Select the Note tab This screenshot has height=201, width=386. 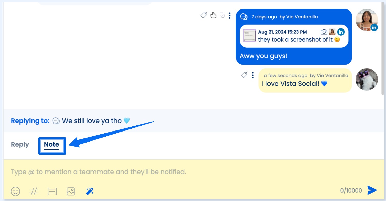52,144
